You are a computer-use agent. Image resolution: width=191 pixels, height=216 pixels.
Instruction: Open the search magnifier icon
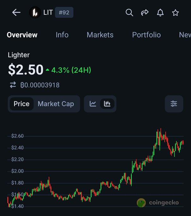click(x=129, y=12)
